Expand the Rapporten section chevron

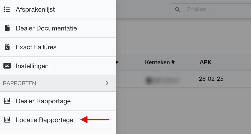[107, 83]
